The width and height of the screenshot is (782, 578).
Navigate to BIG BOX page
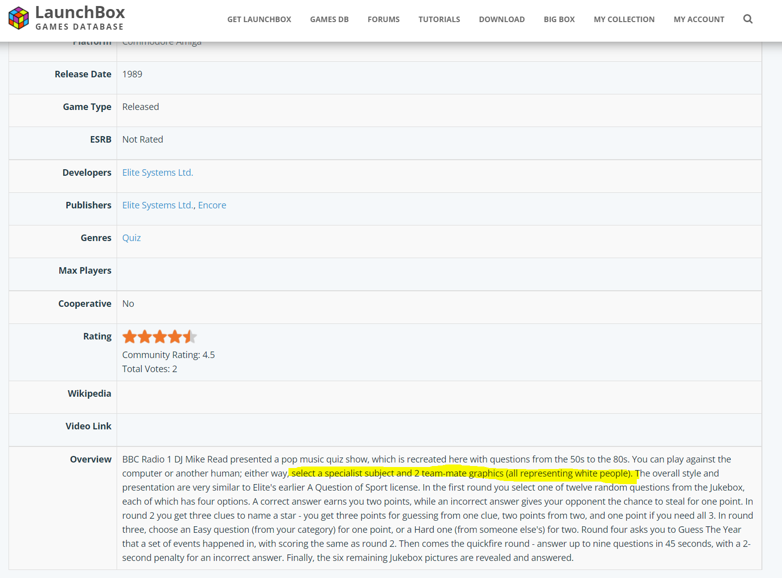[559, 20]
